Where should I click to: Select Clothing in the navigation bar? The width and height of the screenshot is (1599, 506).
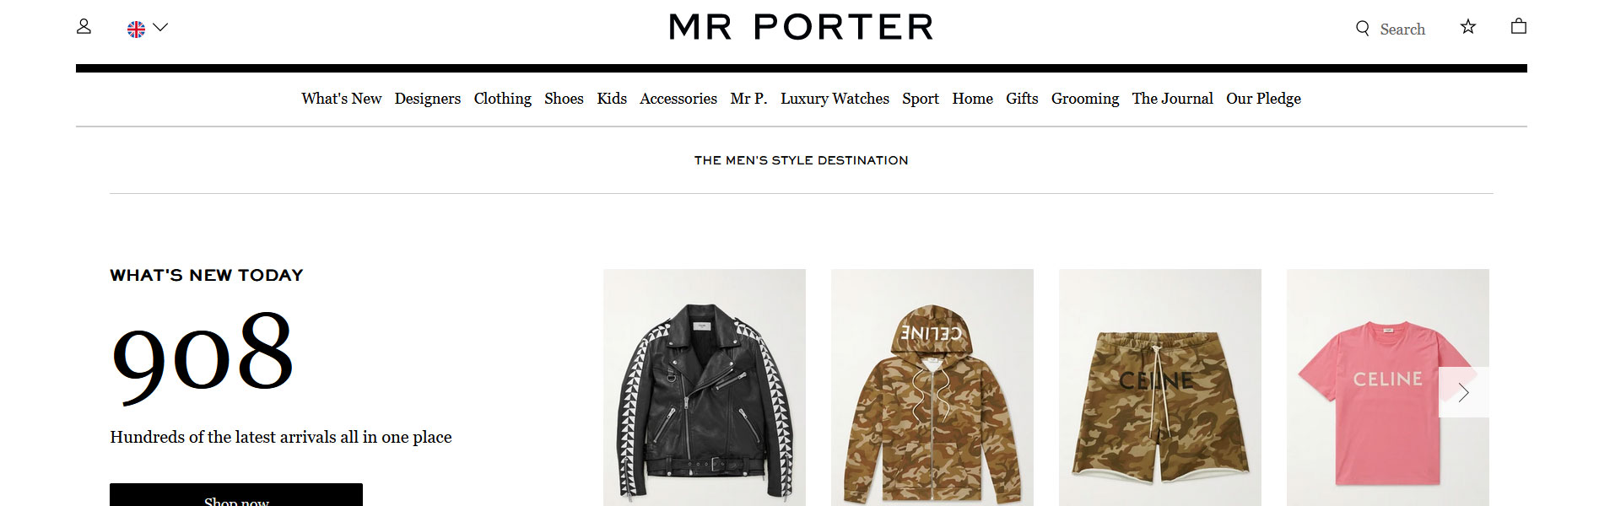(503, 99)
